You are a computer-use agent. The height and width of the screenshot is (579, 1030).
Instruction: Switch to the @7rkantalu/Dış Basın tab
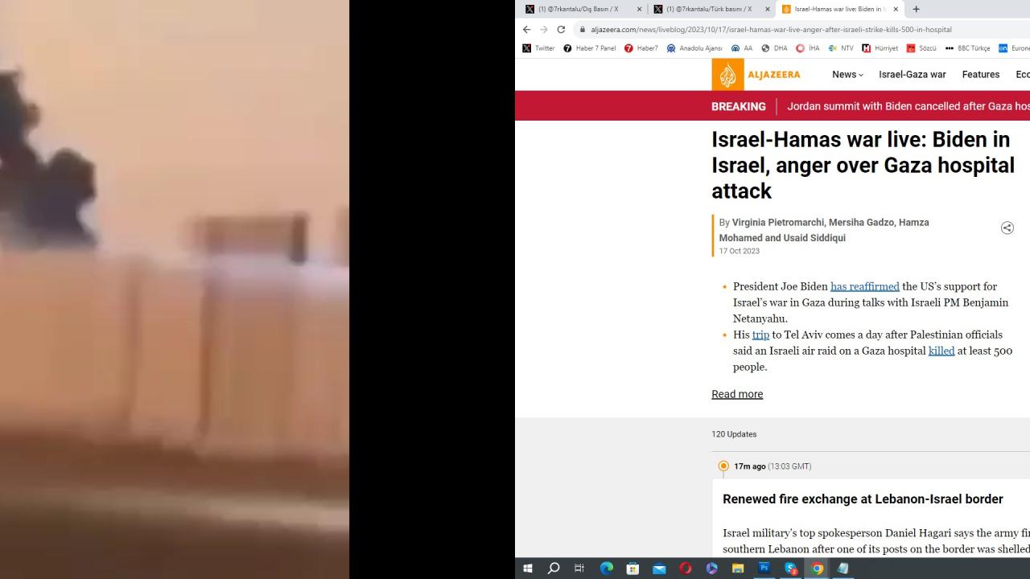point(579,9)
